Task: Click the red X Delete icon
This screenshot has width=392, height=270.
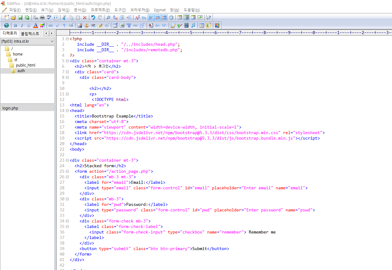Action: pyautogui.click(x=85, y=17)
